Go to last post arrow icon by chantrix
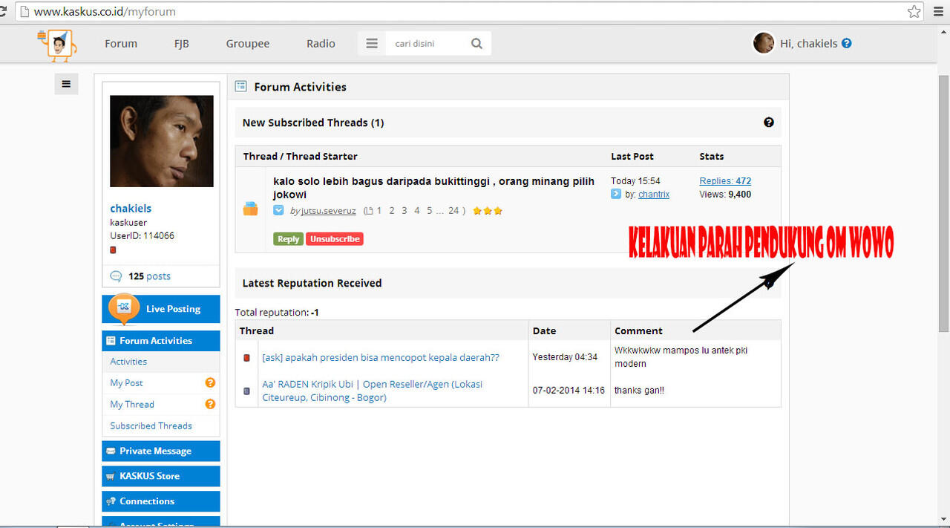This screenshot has width=950, height=528. click(616, 194)
